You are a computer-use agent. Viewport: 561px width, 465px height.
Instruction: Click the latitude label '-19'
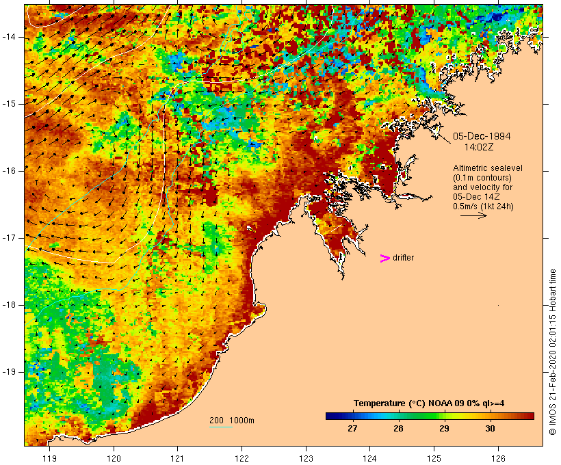[x=9, y=372]
